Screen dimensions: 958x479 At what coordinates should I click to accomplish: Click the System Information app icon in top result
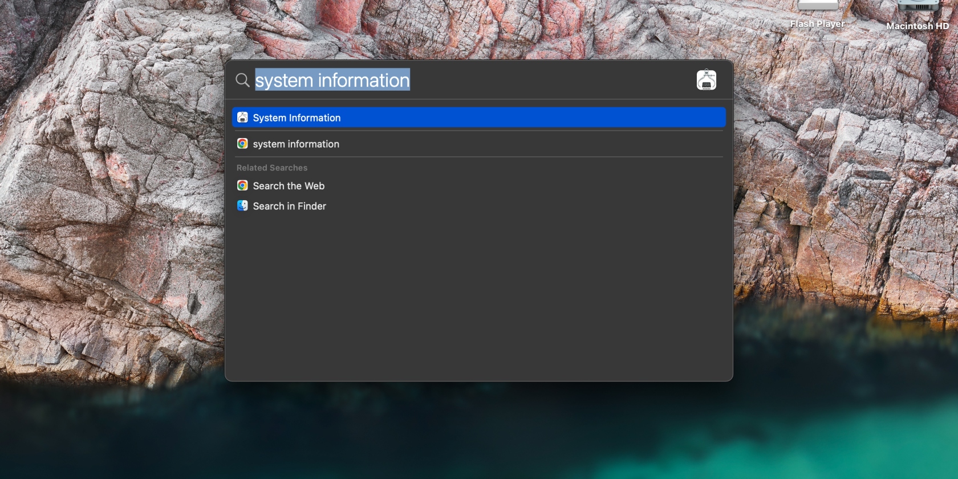click(242, 117)
